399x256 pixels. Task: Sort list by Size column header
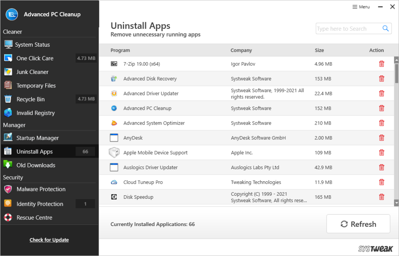[319, 50]
